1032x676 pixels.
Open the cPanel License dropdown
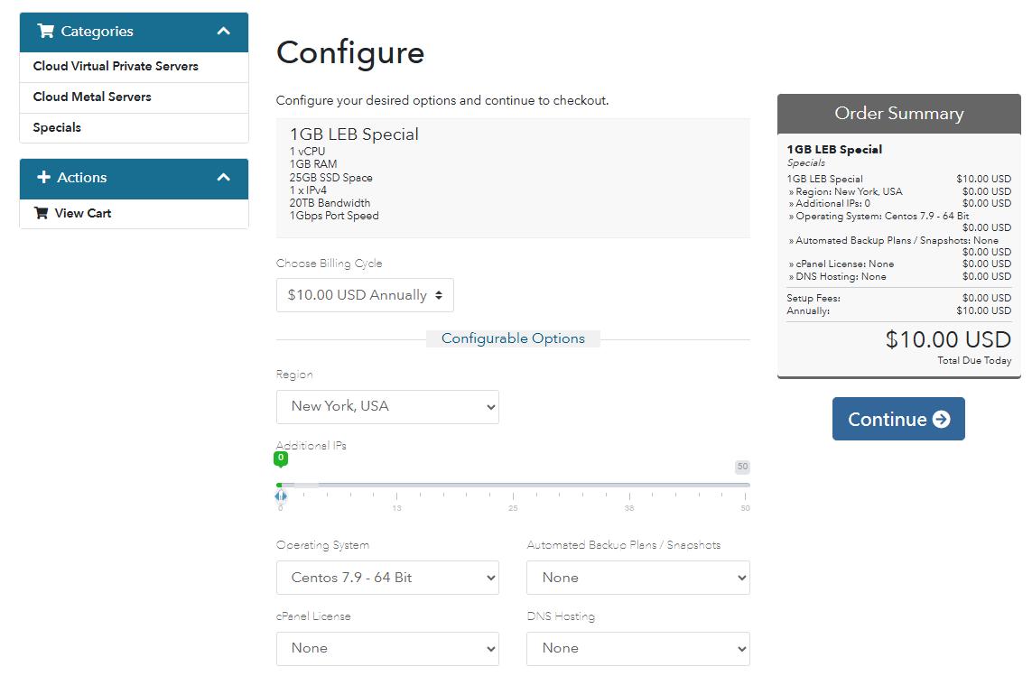coord(387,649)
